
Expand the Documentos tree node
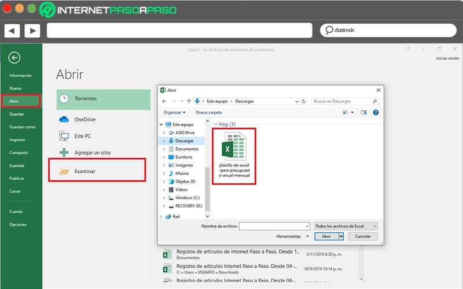pyautogui.click(x=164, y=149)
